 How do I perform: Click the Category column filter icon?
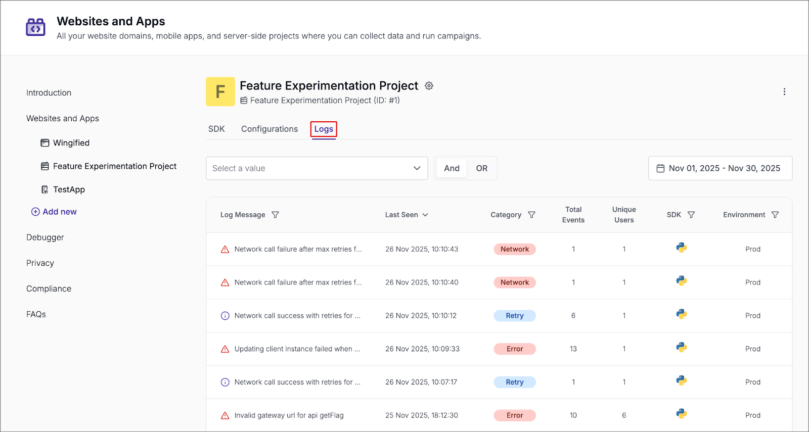[531, 215]
